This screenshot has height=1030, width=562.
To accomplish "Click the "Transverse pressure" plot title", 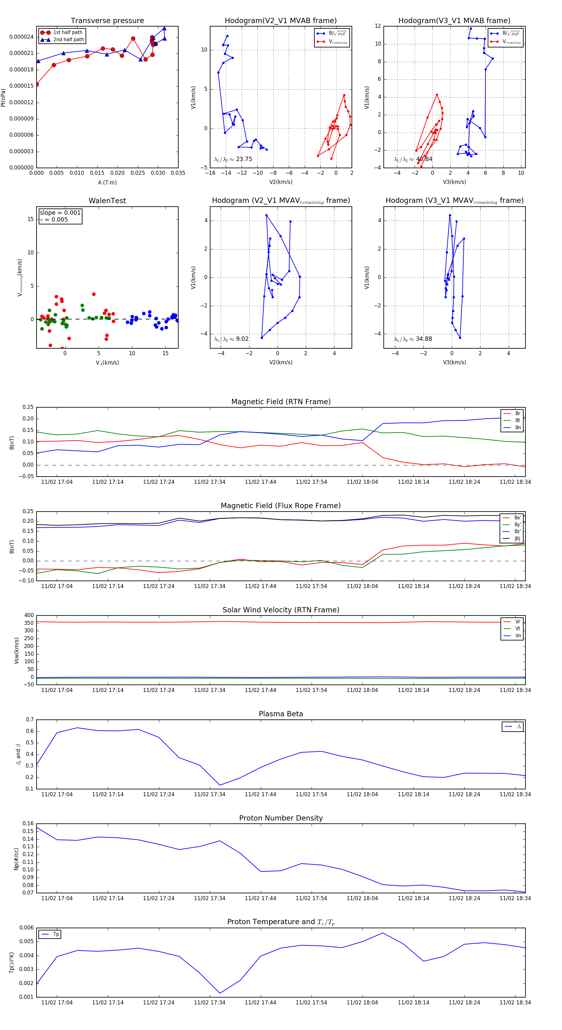I will click(x=107, y=20).
